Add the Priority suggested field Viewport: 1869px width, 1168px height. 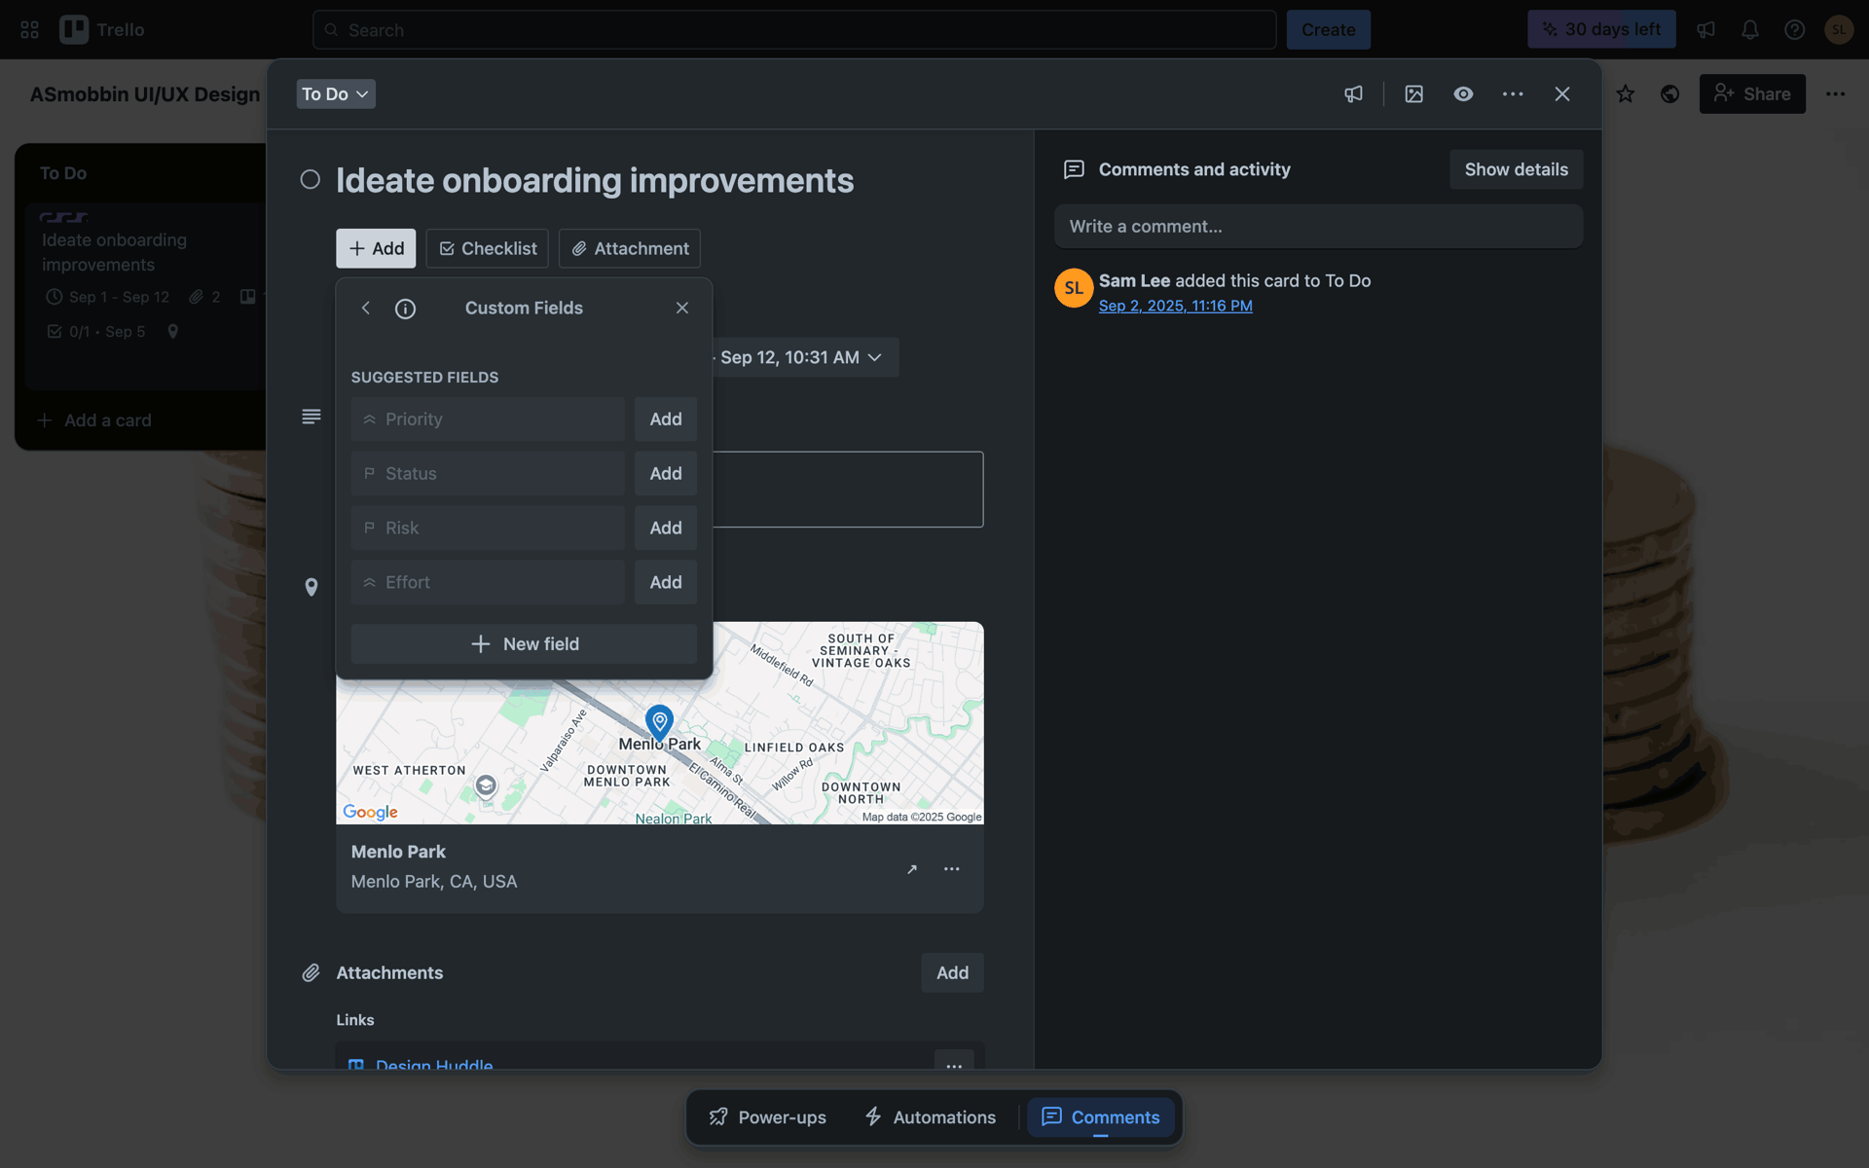(666, 419)
